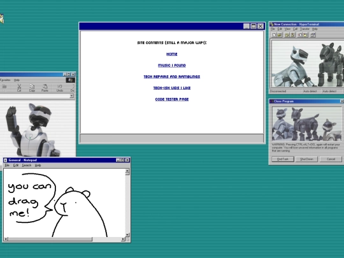Close the Explorer window with waving dog
The image size is (344, 258).
[x=73, y=75]
